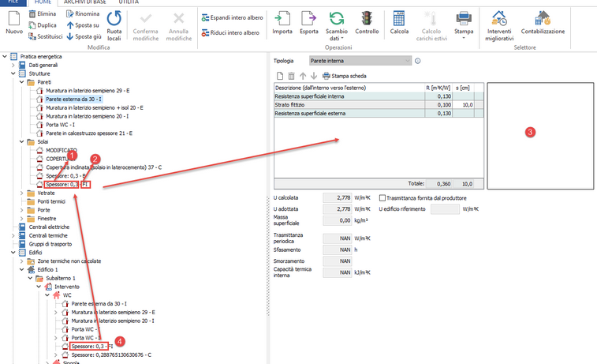The height and width of the screenshot is (364, 597).
Task: Select Copertura inclinata solaio in laterocemento item
Action: (103, 167)
